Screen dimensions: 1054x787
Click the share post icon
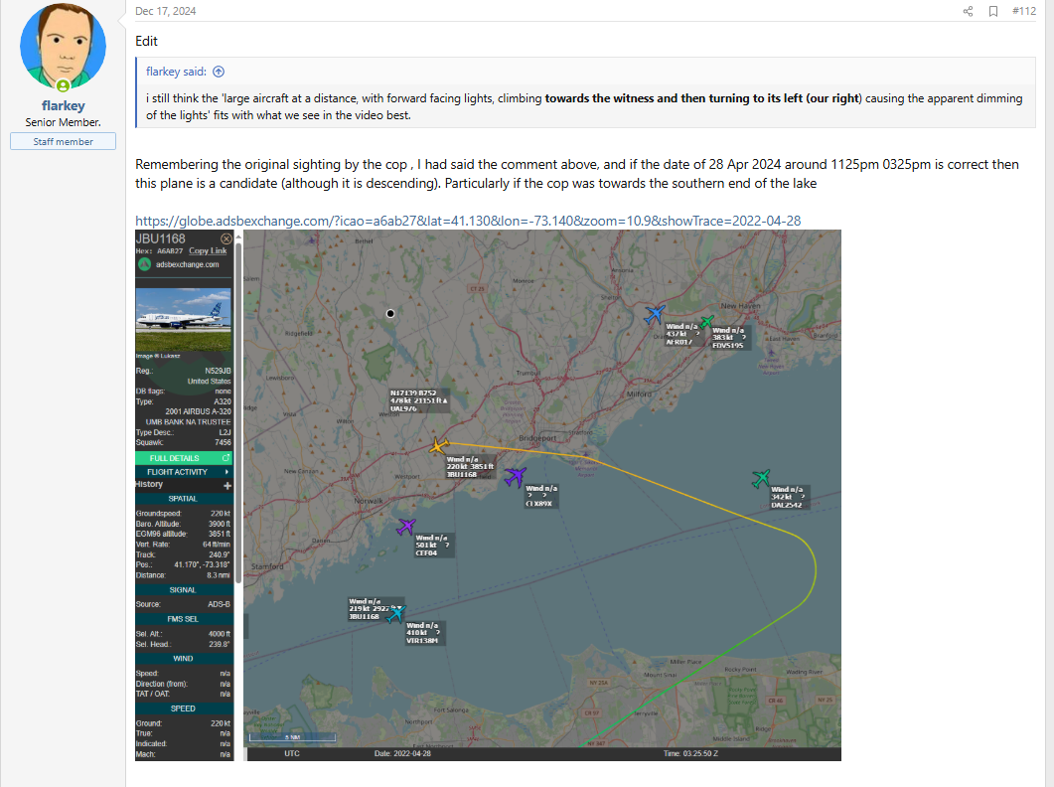coord(968,12)
